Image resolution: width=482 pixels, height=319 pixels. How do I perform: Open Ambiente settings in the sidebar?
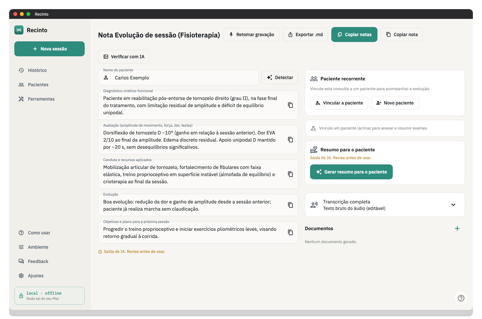pos(50,247)
